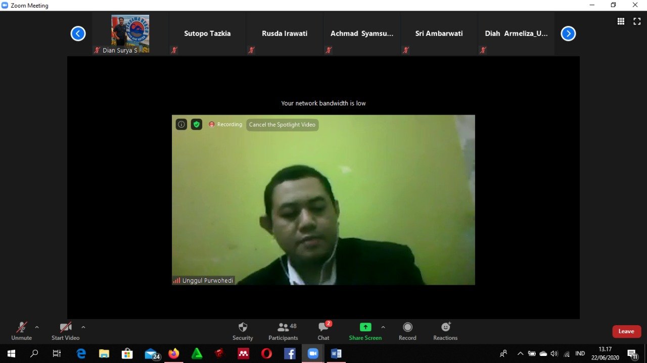Show next participants with right arrow
Viewport: 647px width, 363px height.
pos(568,34)
